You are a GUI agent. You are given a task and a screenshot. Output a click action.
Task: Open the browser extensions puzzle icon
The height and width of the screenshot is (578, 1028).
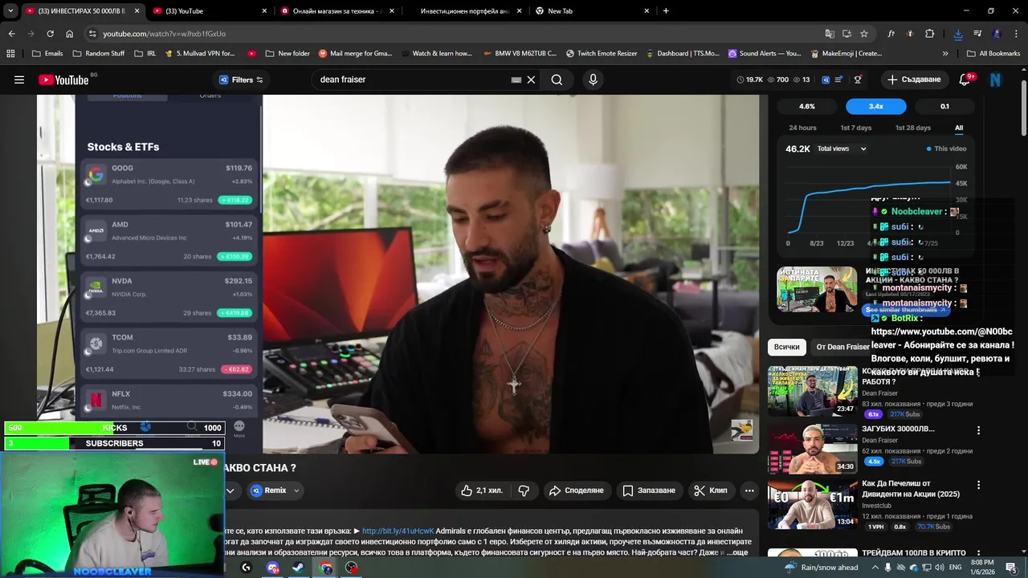click(x=929, y=34)
